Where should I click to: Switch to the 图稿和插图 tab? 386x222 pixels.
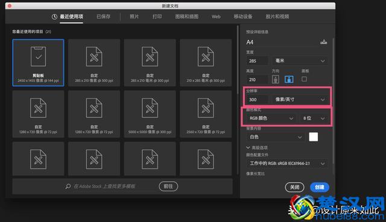tap(186, 17)
